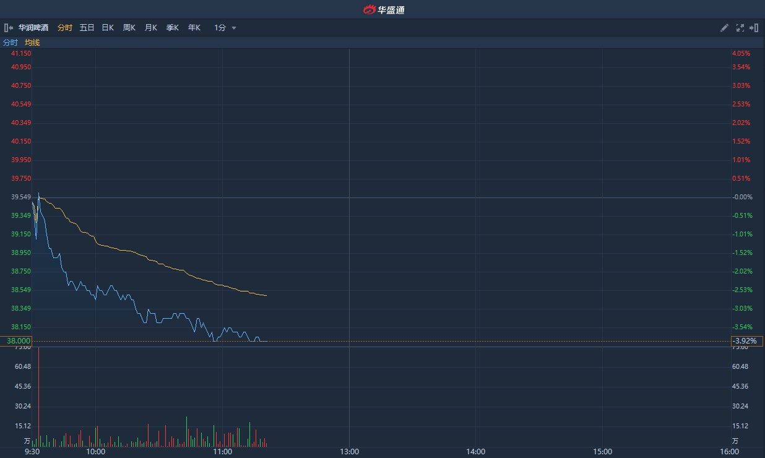Click the -3.92% change label
The height and width of the screenshot is (458, 765).
coord(747,341)
